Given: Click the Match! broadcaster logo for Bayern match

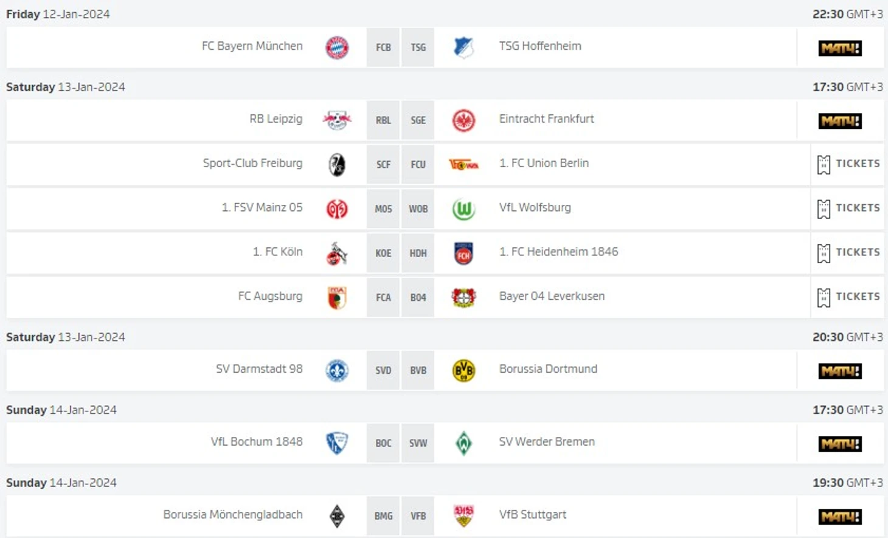Looking at the screenshot, I should coord(840,48).
